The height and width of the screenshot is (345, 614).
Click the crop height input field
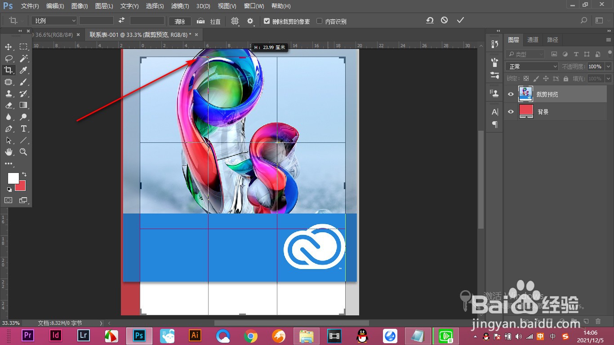point(147,21)
